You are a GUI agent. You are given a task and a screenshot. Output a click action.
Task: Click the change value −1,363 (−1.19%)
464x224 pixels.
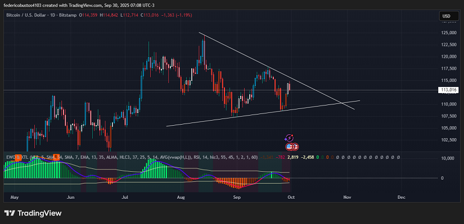[x=177, y=15]
